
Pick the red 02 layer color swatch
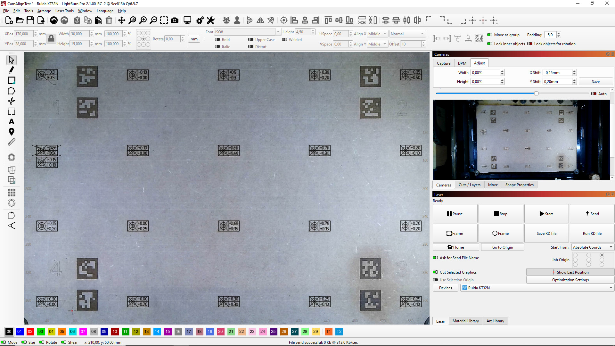click(x=30, y=332)
